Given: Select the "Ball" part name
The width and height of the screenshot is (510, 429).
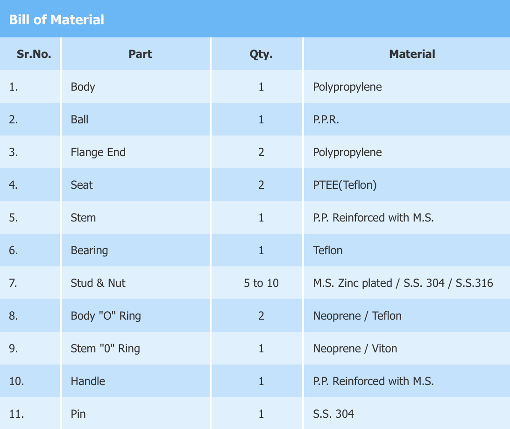Looking at the screenshot, I should click(x=79, y=120).
